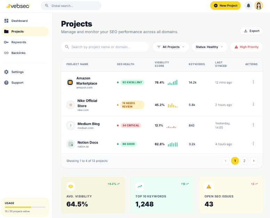Click the Amazon Marketplace project icon

pyautogui.click(x=70, y=83)
